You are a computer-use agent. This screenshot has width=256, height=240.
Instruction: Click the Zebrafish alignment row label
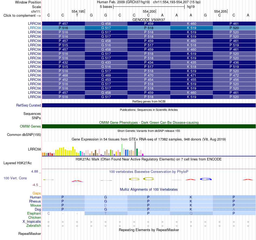[x=34, y=226]
